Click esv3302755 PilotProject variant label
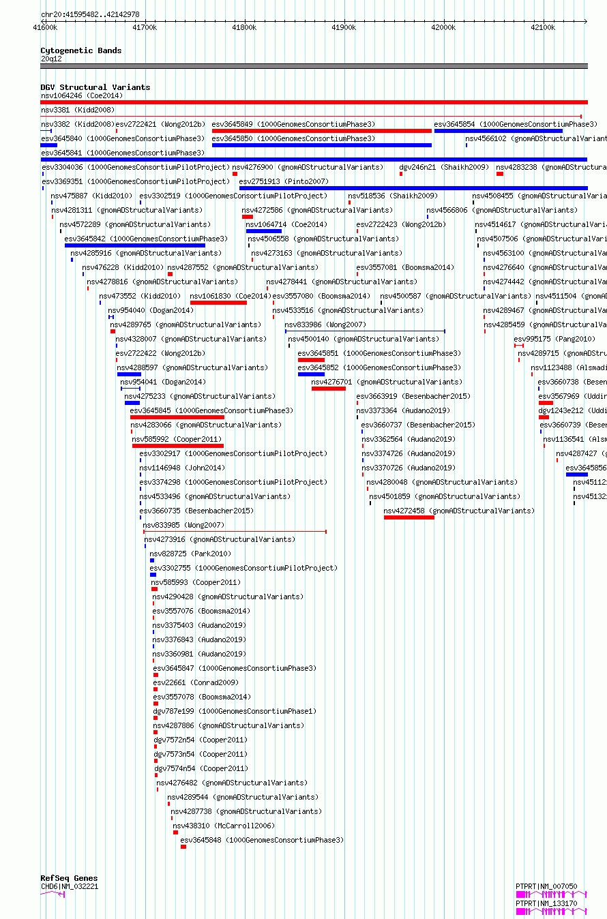Image resolution: width=607 pixels, height=919 pixels. coord(243,568)
